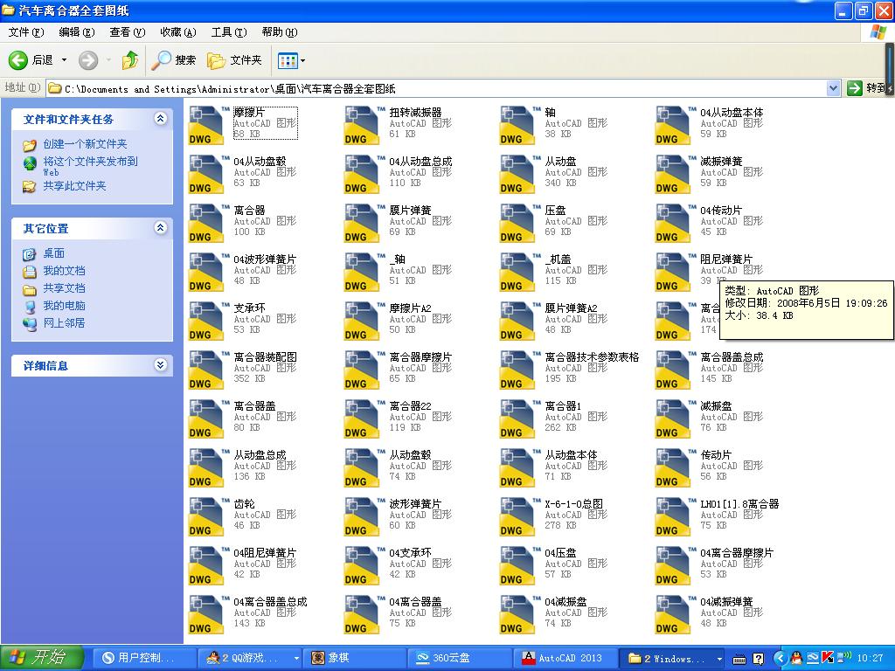Viewport: 895px width, 671px height.
Task: Open 我的电脑 link
Action: pos(64,306)
